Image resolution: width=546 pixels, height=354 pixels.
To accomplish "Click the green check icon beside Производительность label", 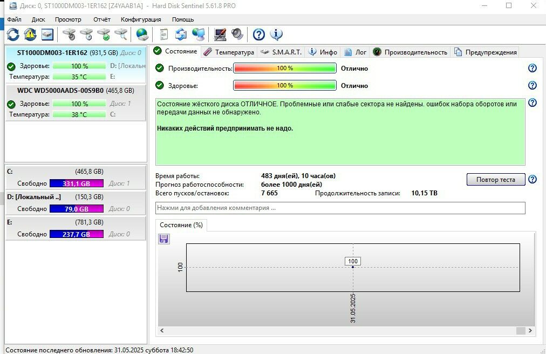I will point(160,68).
